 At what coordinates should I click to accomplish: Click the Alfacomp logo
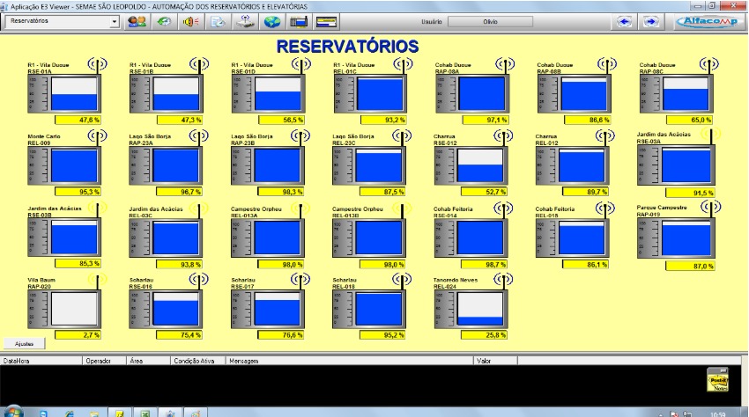(708, 21)
